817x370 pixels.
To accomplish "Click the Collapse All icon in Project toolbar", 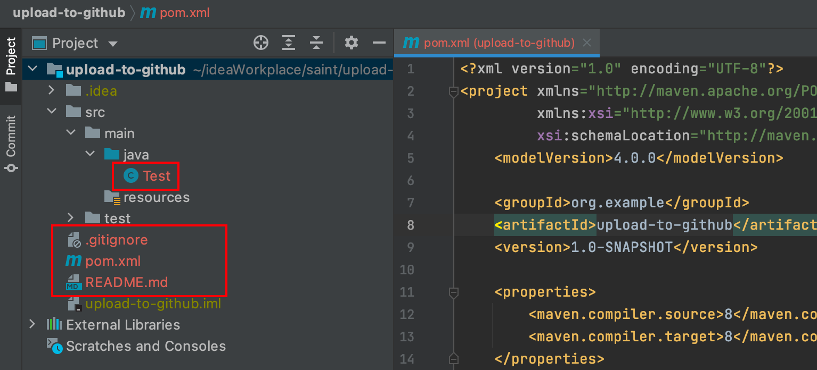I will point(316,43).
